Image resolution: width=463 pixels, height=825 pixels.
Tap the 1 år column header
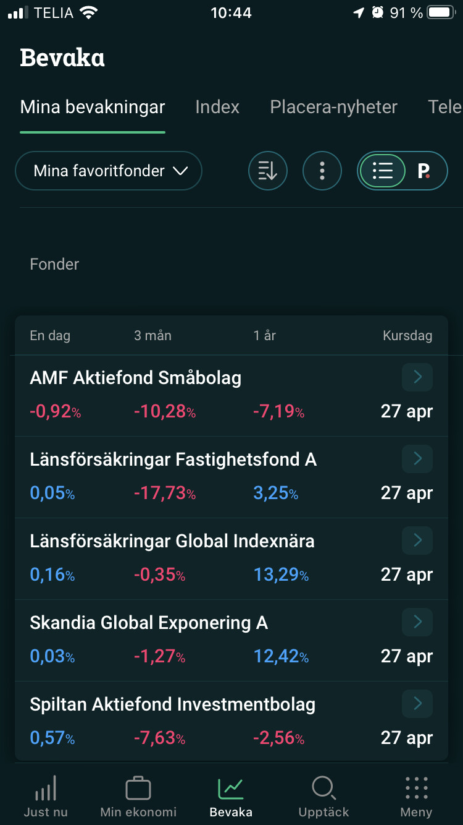tap(264, 336)
